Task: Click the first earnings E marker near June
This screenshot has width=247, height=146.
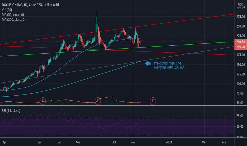Action: tap(42, 101)
